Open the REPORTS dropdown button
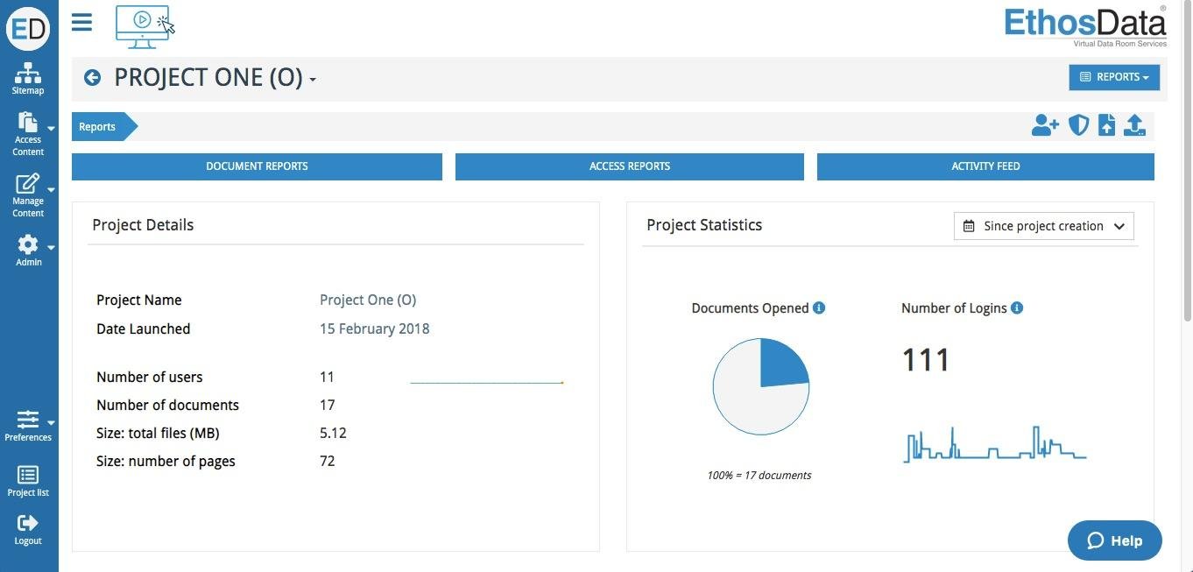This screenshot has width=1193, height=572. click(1114, 76)
